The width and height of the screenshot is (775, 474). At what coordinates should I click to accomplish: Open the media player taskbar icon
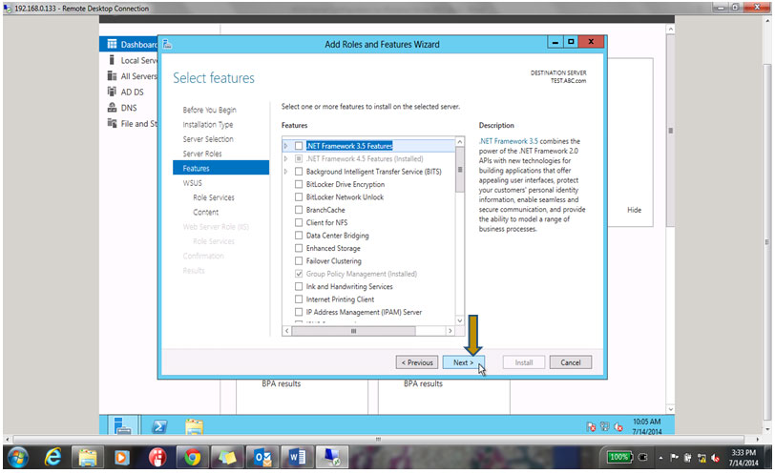coord(121,458)
